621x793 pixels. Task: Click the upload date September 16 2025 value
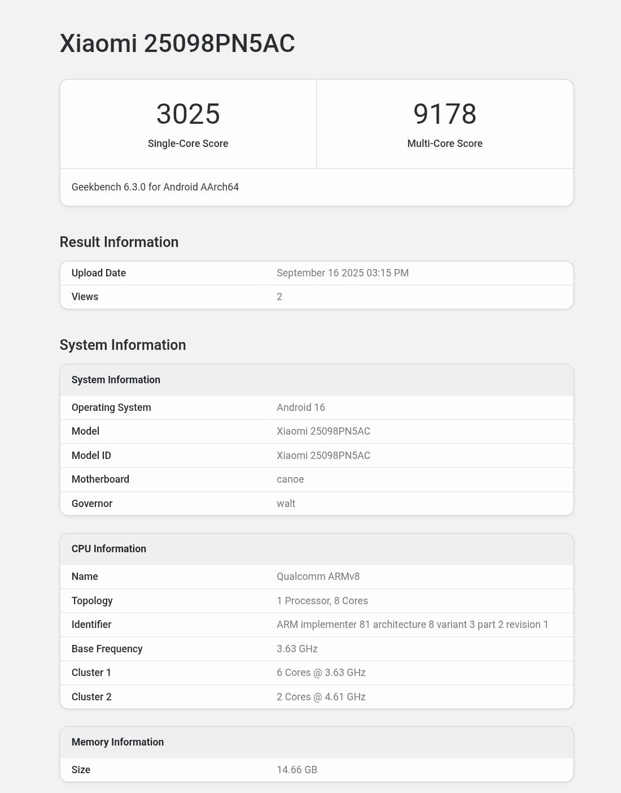342,273
